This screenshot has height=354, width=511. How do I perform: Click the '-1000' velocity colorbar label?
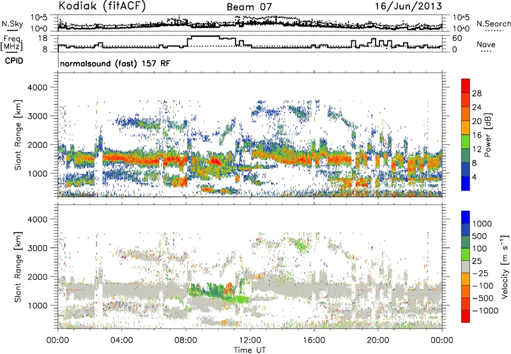(485, 311)
